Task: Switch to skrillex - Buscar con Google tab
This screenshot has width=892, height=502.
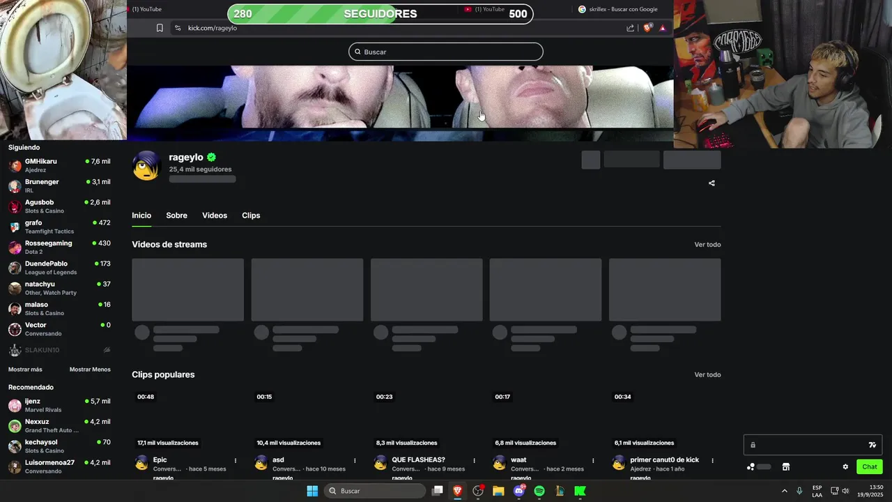Action: [x=617, y=9]
